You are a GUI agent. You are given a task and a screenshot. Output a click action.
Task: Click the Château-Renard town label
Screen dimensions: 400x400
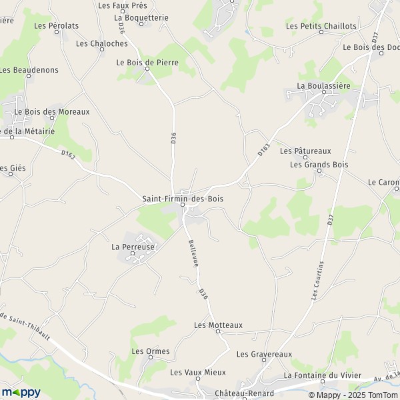tap(245, 393)
